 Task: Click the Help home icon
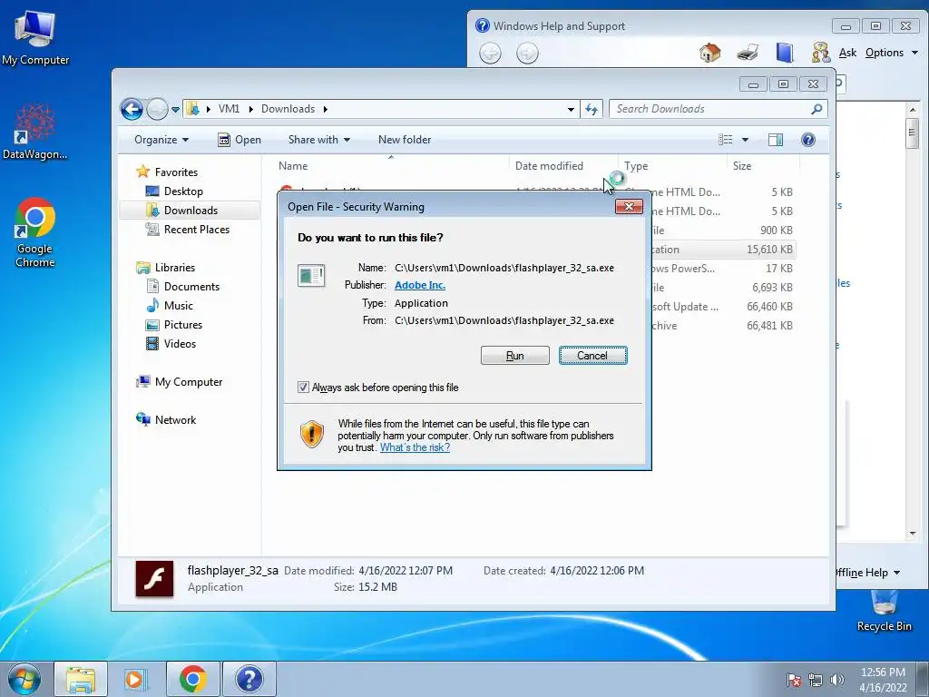(709, 54)
